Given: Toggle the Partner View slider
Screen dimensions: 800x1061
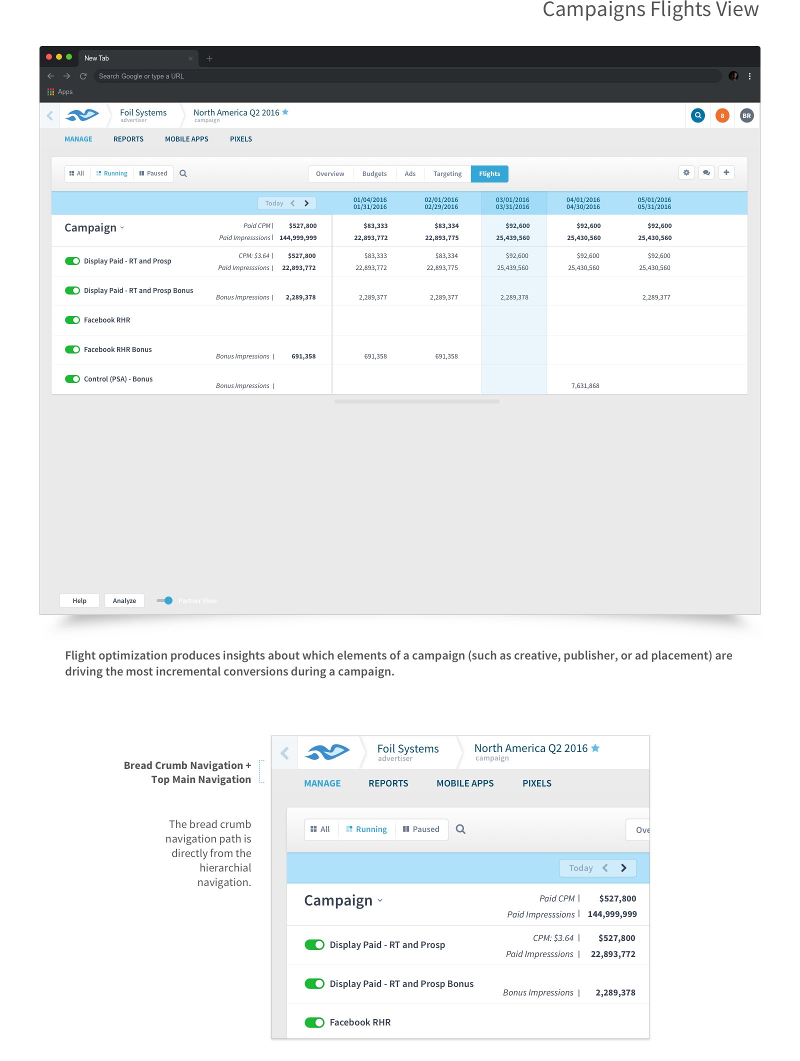Looking at the screenshot, I should tap(164, 600).
